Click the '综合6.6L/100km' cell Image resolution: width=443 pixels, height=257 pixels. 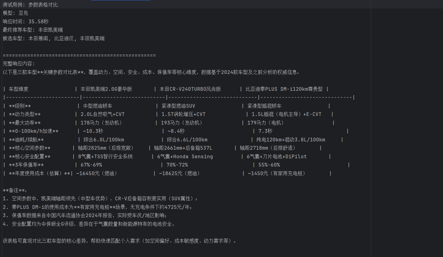pyautogui.click(x=187, y=140)
